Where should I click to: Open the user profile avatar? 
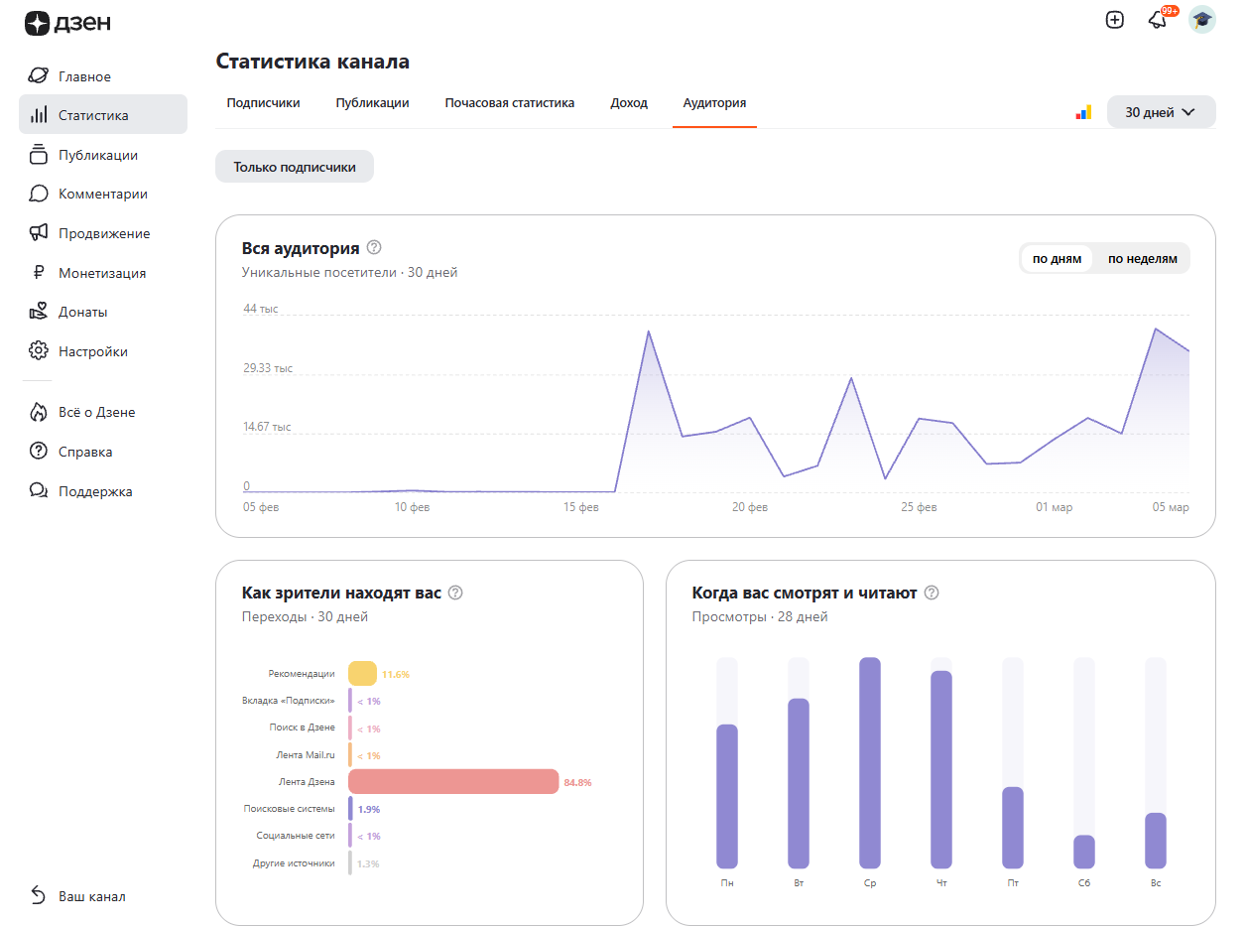(x=1202, y=20)
